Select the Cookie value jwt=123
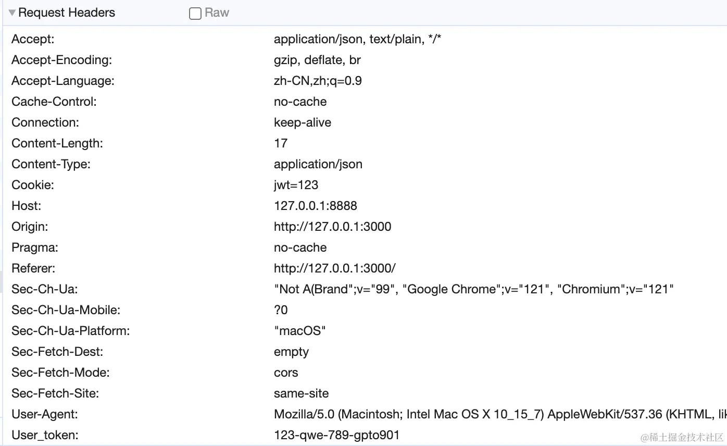 point(296,185)
